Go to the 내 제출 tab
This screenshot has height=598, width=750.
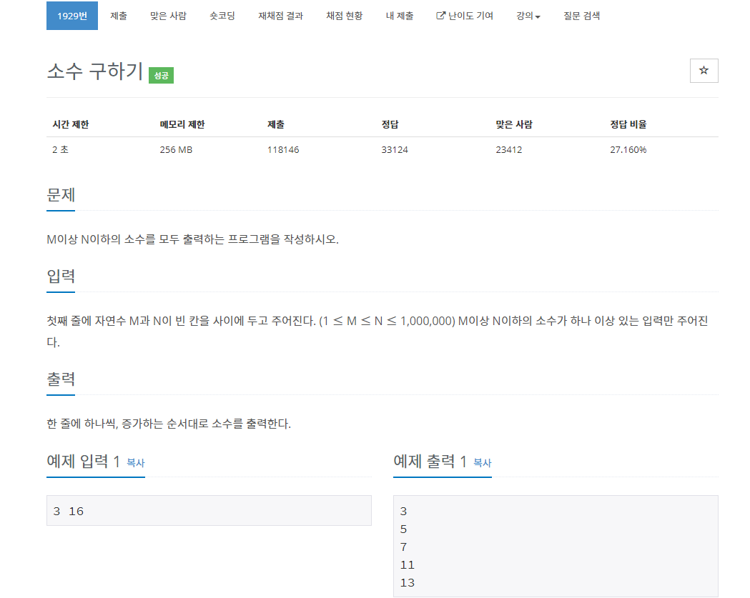tap(399, 14)
